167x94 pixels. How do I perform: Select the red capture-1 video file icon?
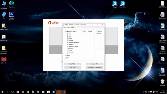4,60
